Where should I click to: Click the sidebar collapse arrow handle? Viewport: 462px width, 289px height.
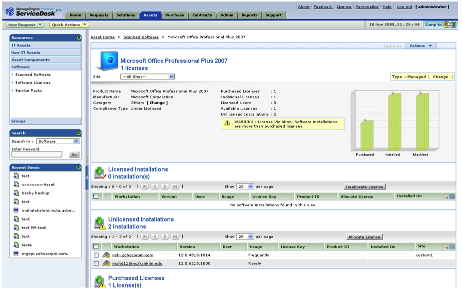pyautogui.click(x=86, y=177)
